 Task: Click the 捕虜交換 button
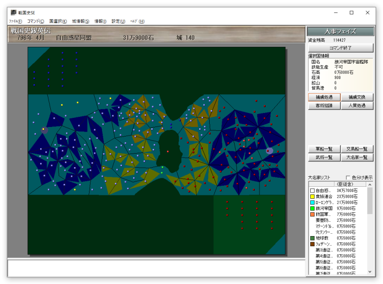(357, 97)
